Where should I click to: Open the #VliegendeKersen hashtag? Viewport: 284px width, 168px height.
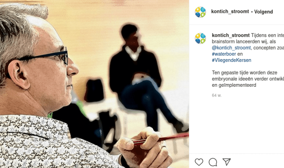coord(232,60)
